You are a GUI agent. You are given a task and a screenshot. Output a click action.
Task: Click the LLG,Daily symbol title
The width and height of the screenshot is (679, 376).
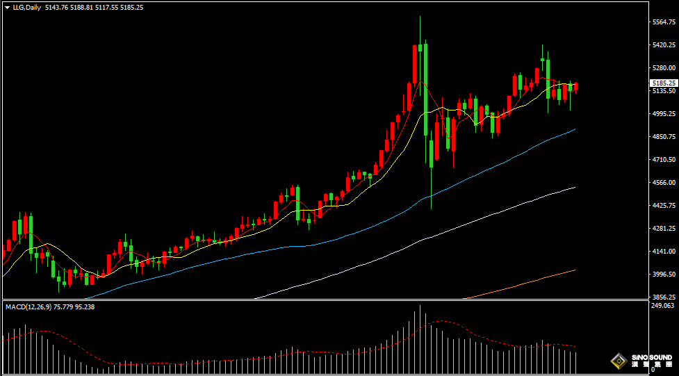pyautogui.click(x=26, y=7)
